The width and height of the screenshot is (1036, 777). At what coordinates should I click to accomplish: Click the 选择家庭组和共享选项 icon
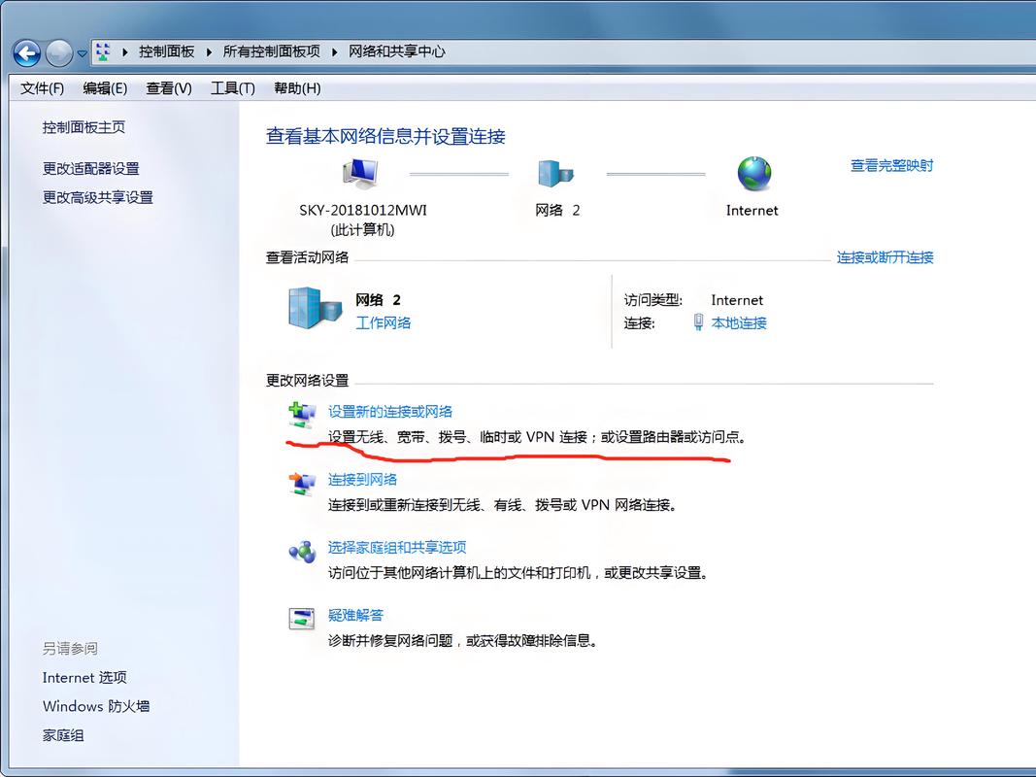click(303, 549)
